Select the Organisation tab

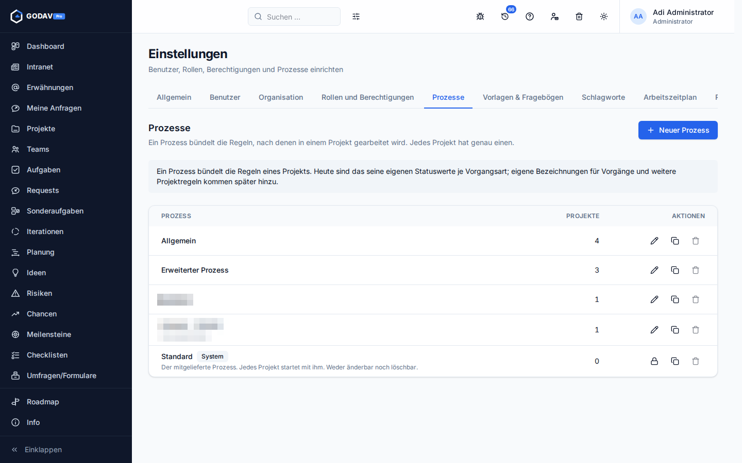[281, 97]
